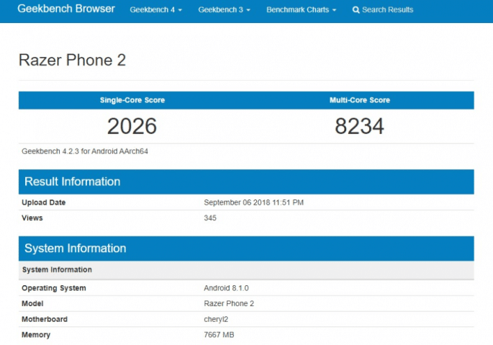
Task: Click the upload date September 06 2018 value
Action: tap(253, 202)
